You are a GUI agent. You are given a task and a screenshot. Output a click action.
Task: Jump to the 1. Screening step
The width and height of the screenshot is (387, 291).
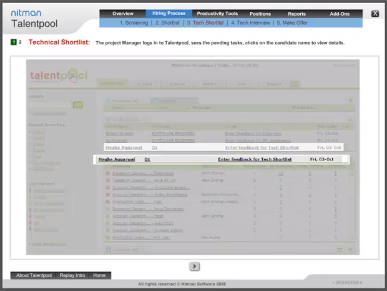[x=134, y=23]
